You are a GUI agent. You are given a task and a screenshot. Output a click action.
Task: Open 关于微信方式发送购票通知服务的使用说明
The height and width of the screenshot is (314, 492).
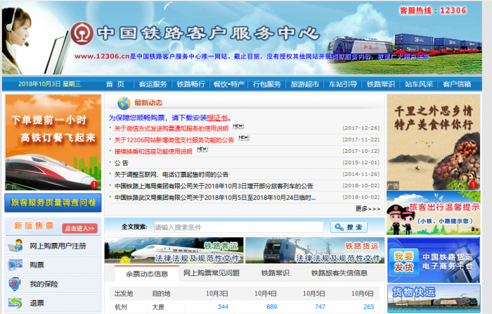171,128
